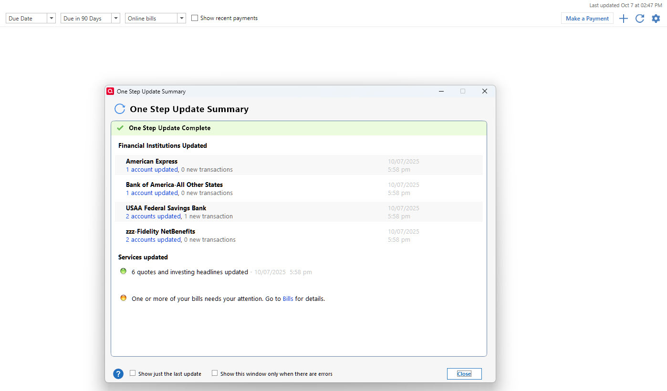The image size is (667, 391).
Task: Open USAA 2 accounts updated link
Action: (153, 216)
